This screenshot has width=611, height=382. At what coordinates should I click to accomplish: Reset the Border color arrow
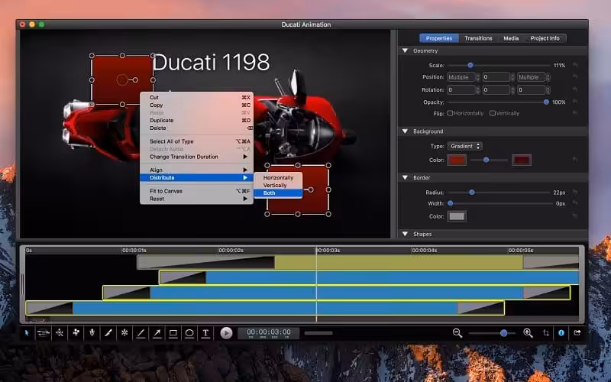(x=575, y=216)
